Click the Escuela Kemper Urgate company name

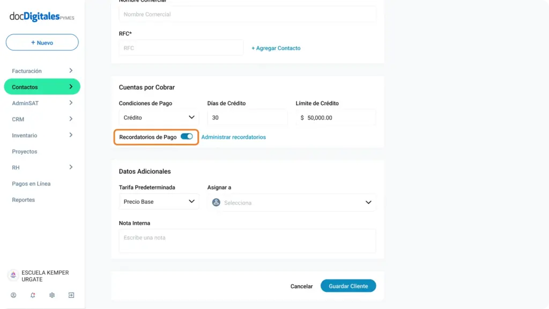coord(45,276)
